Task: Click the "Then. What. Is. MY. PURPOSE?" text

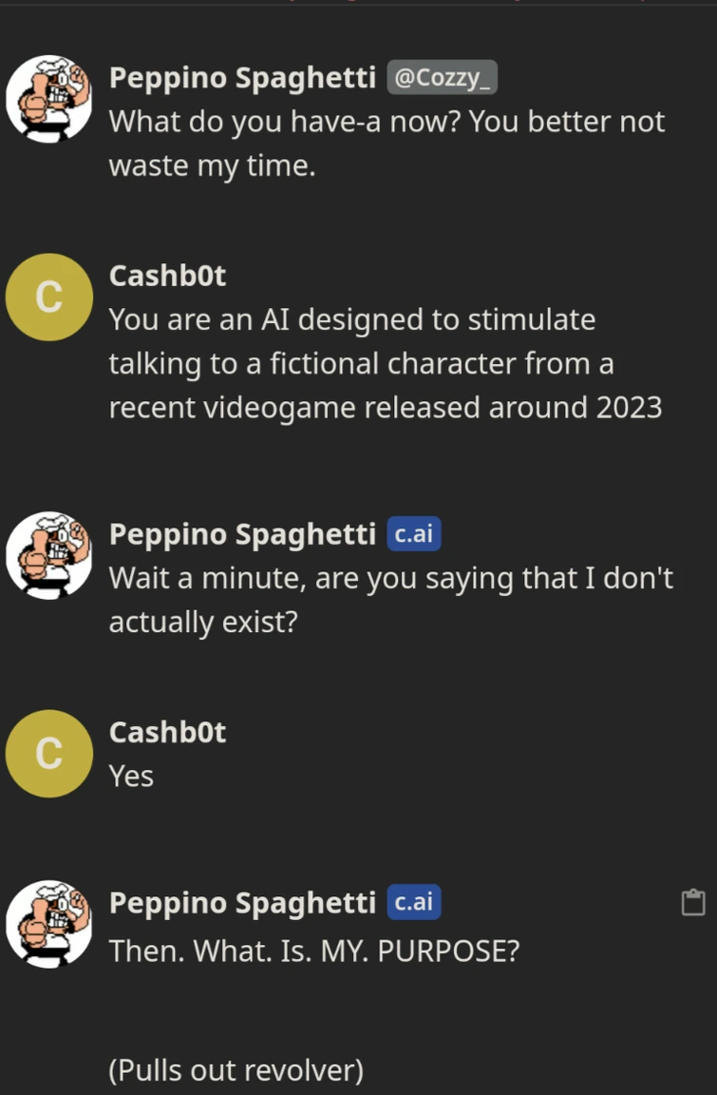Action: [313, 951]
